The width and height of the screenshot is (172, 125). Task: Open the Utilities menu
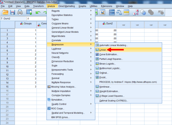[x=93, y=6]
